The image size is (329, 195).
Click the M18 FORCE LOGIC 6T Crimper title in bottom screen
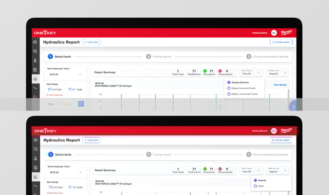[113, 184]
